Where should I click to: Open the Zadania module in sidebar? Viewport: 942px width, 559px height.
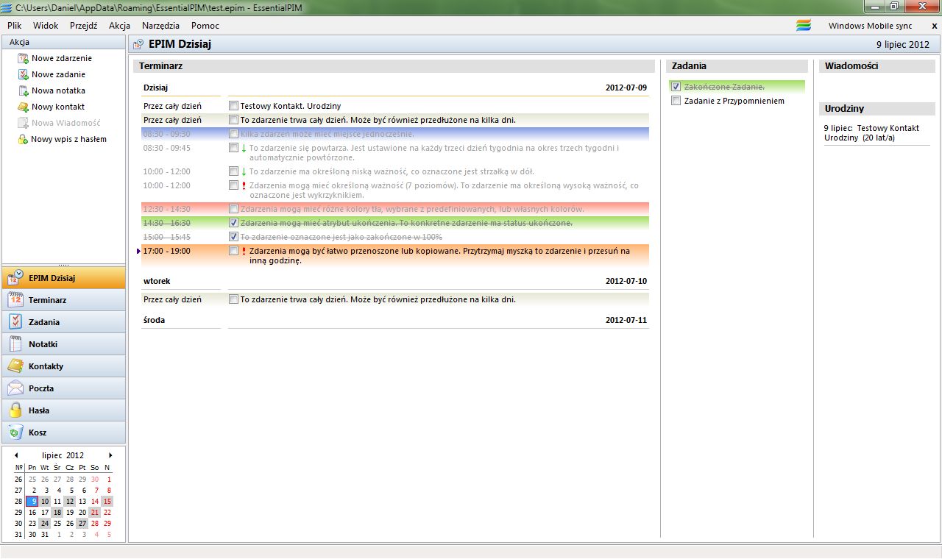tap(63, 322)
